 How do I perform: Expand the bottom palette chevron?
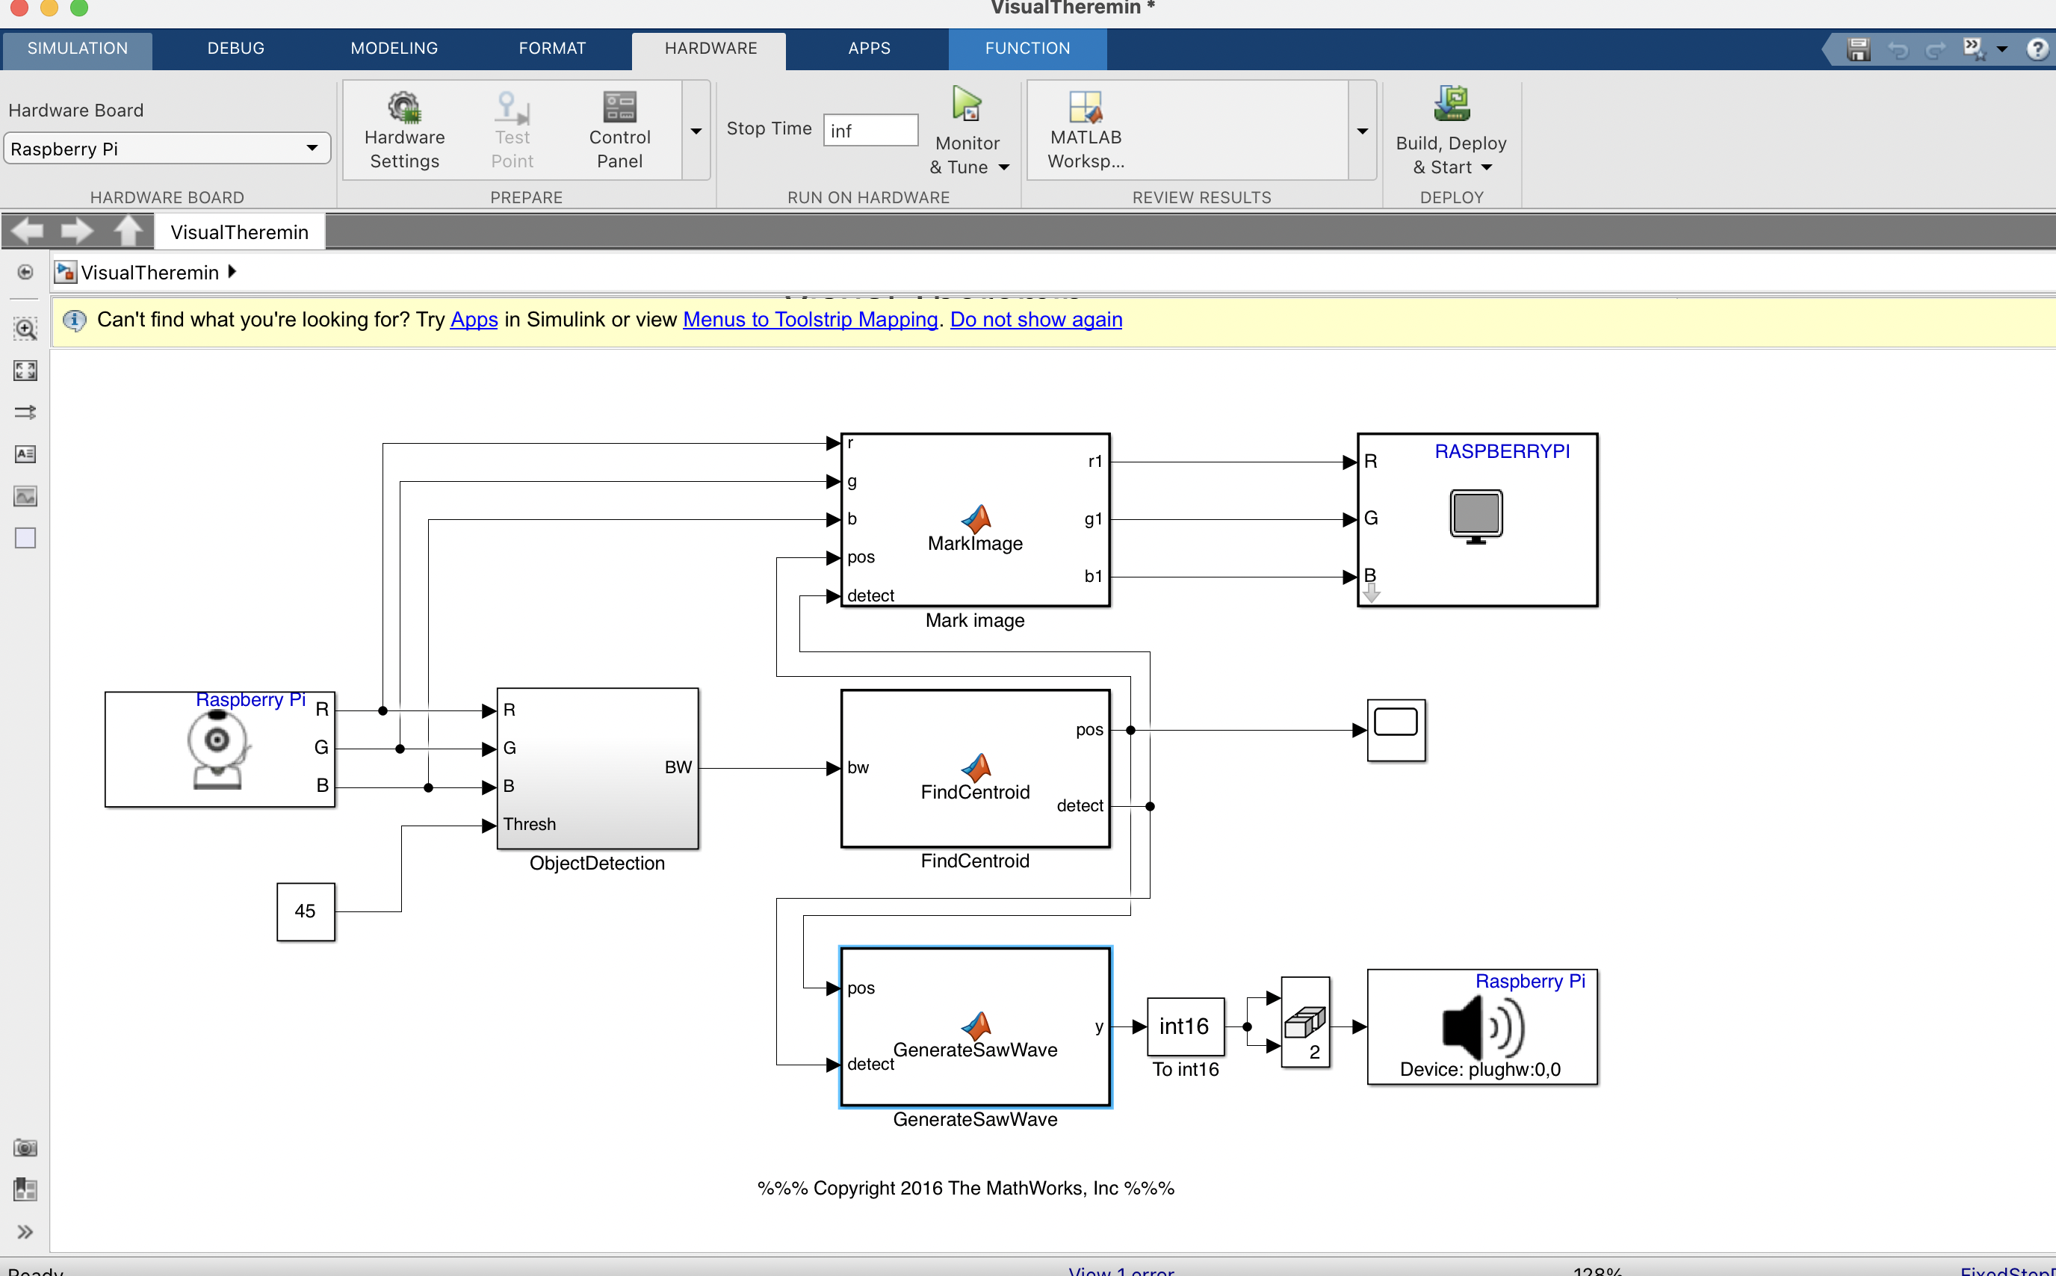click(x=25, y=1232)
